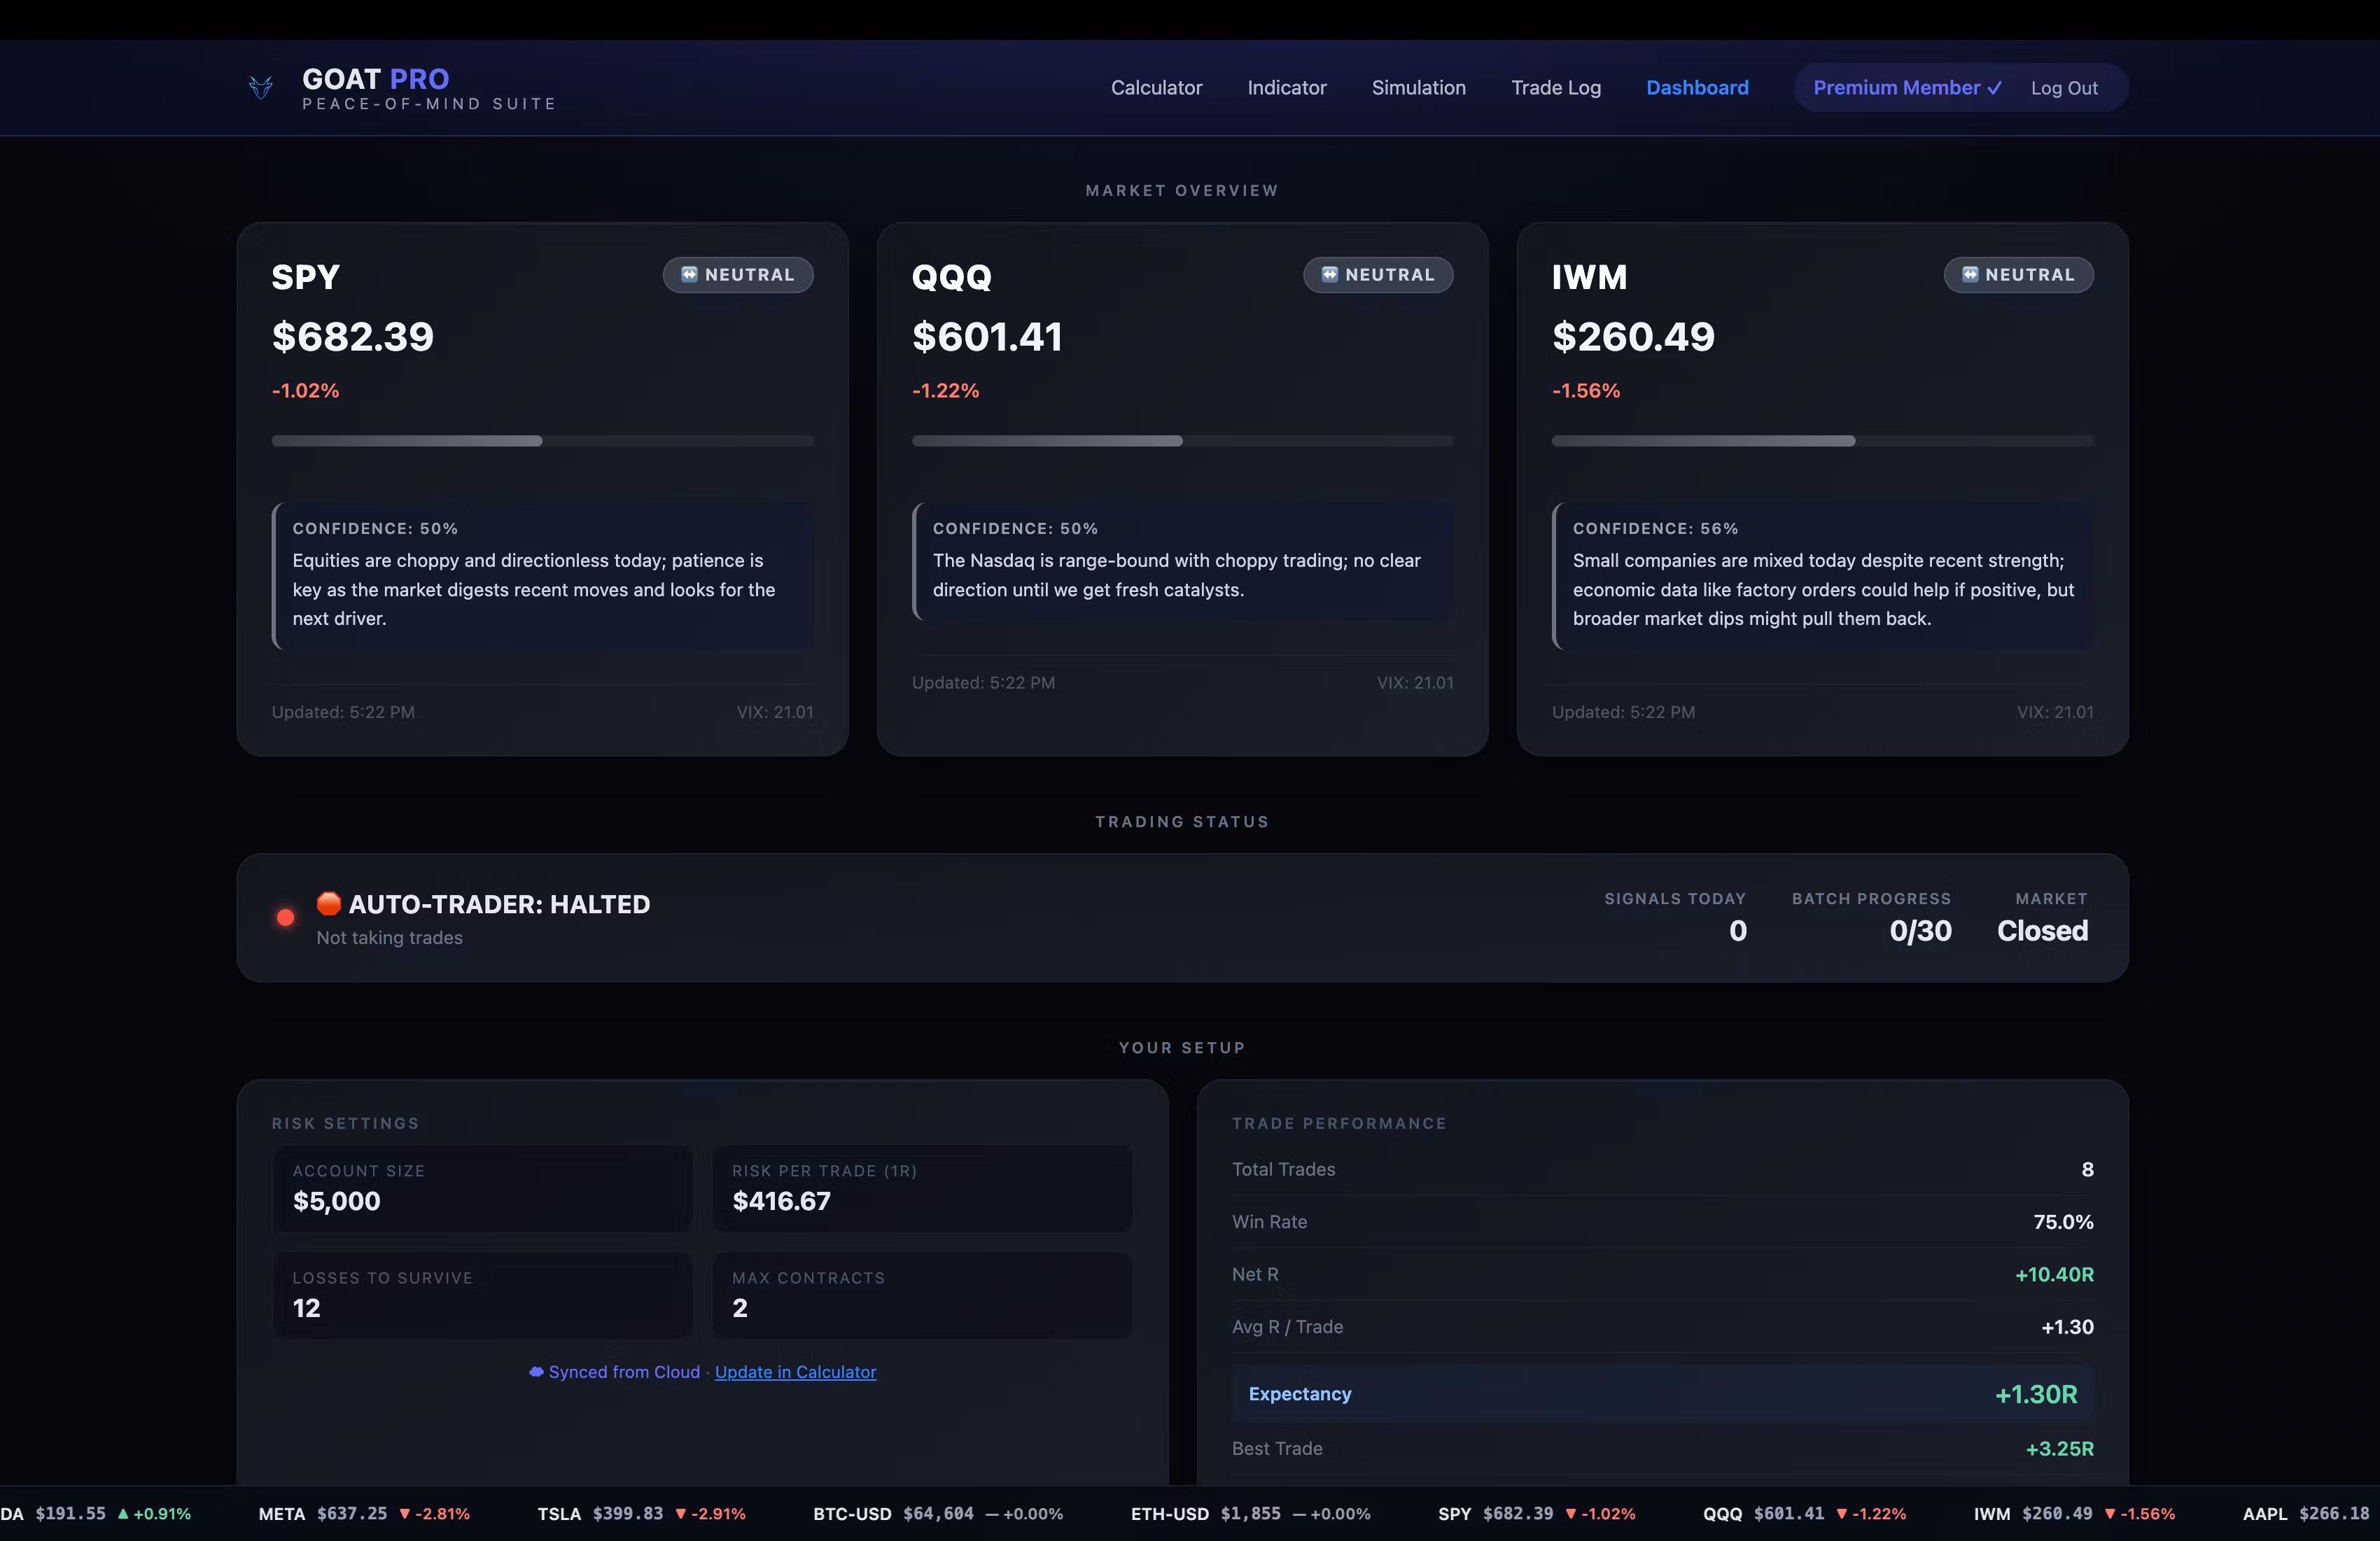Click the Avg R / Trade value +1.30
The height and width of the screenshot is (1541, 2380).
point(2067,1327)
